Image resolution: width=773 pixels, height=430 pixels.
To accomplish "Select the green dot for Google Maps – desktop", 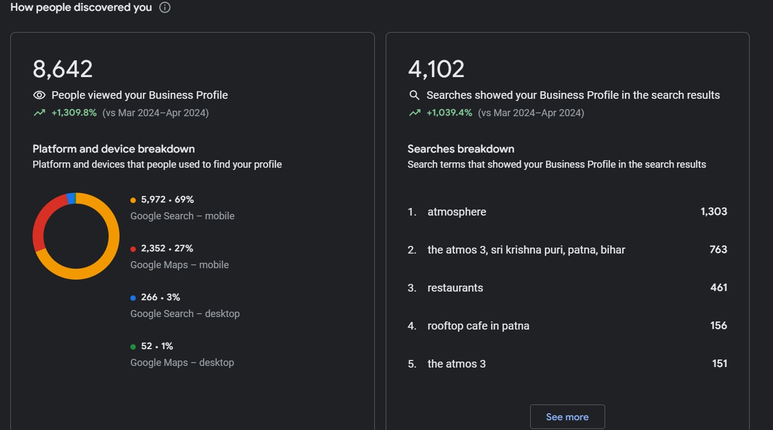I will tap(133, 347).
